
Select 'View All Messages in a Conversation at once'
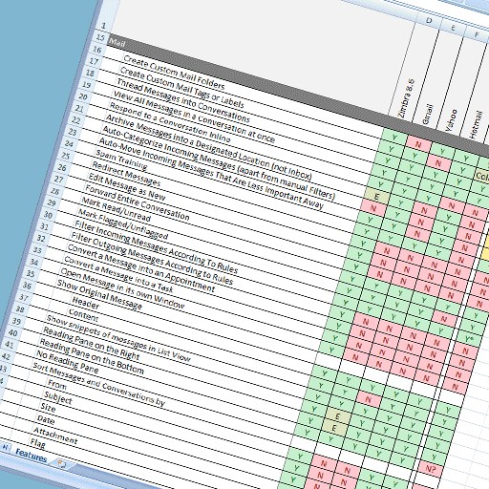[x=194, y=117]
